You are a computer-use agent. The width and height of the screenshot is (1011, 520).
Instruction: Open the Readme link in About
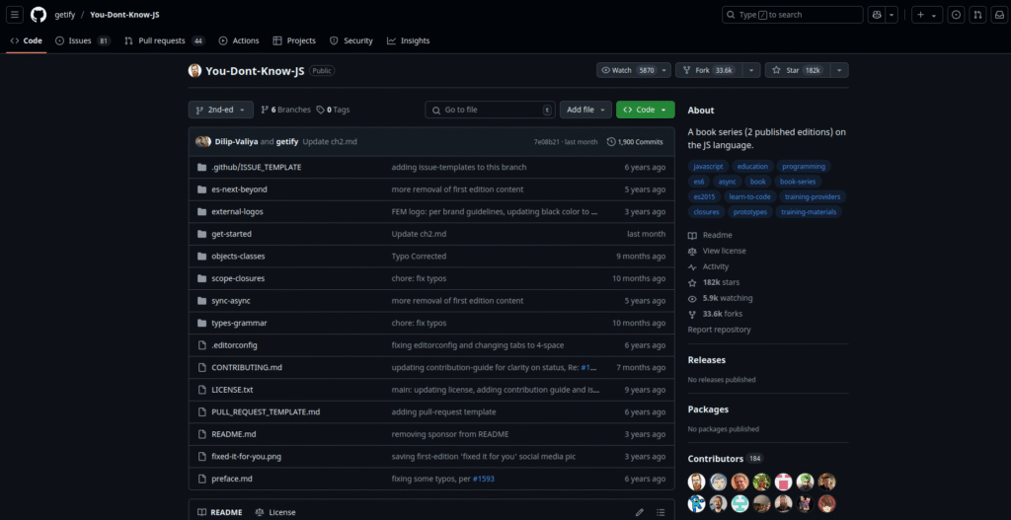click(711, 235)
